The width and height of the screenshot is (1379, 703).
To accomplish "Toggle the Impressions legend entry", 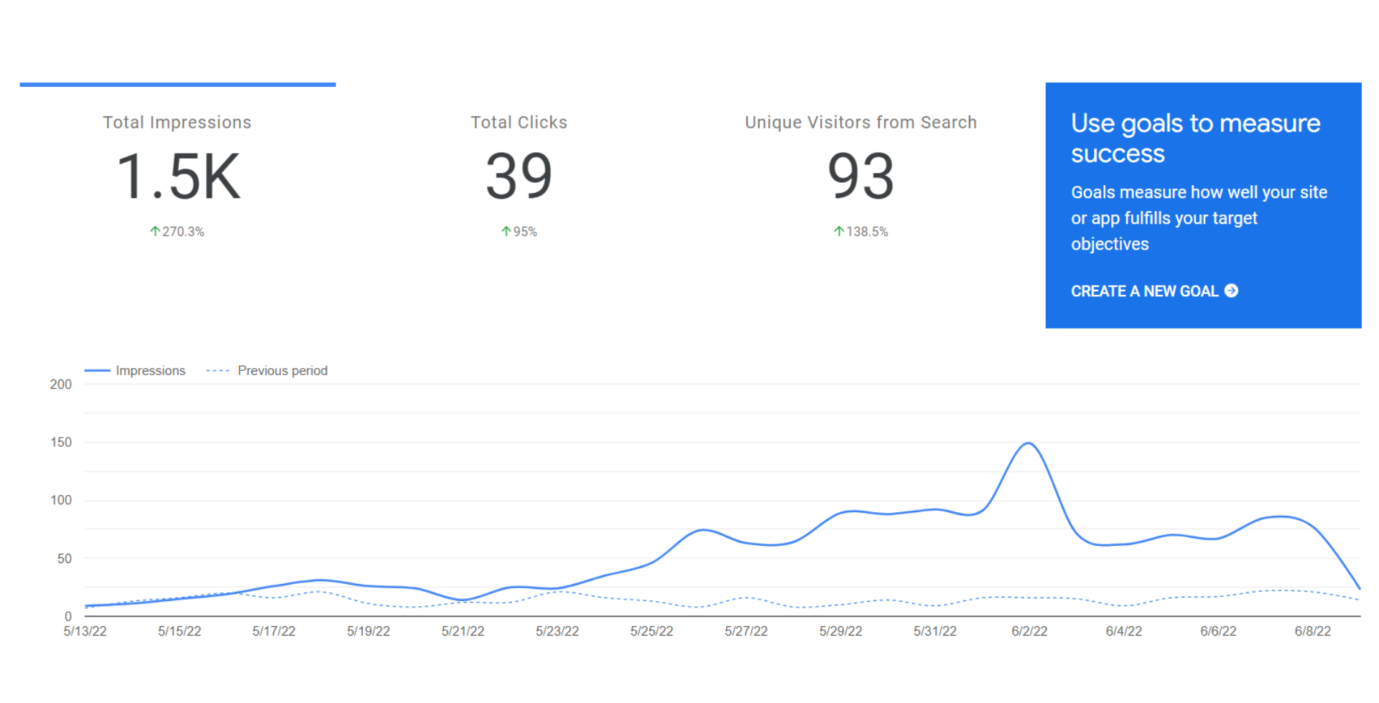I will coord(135,371).
